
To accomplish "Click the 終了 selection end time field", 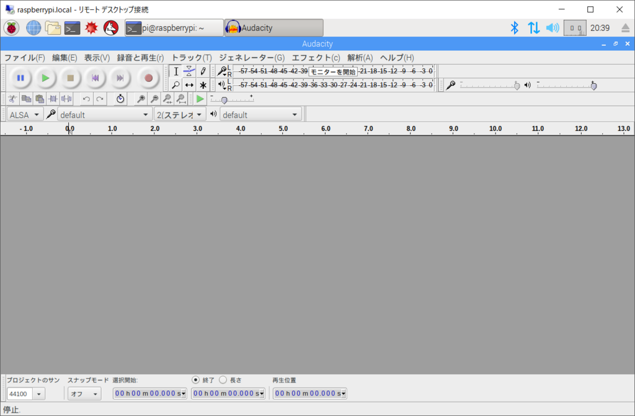I will tap(228, 393).
